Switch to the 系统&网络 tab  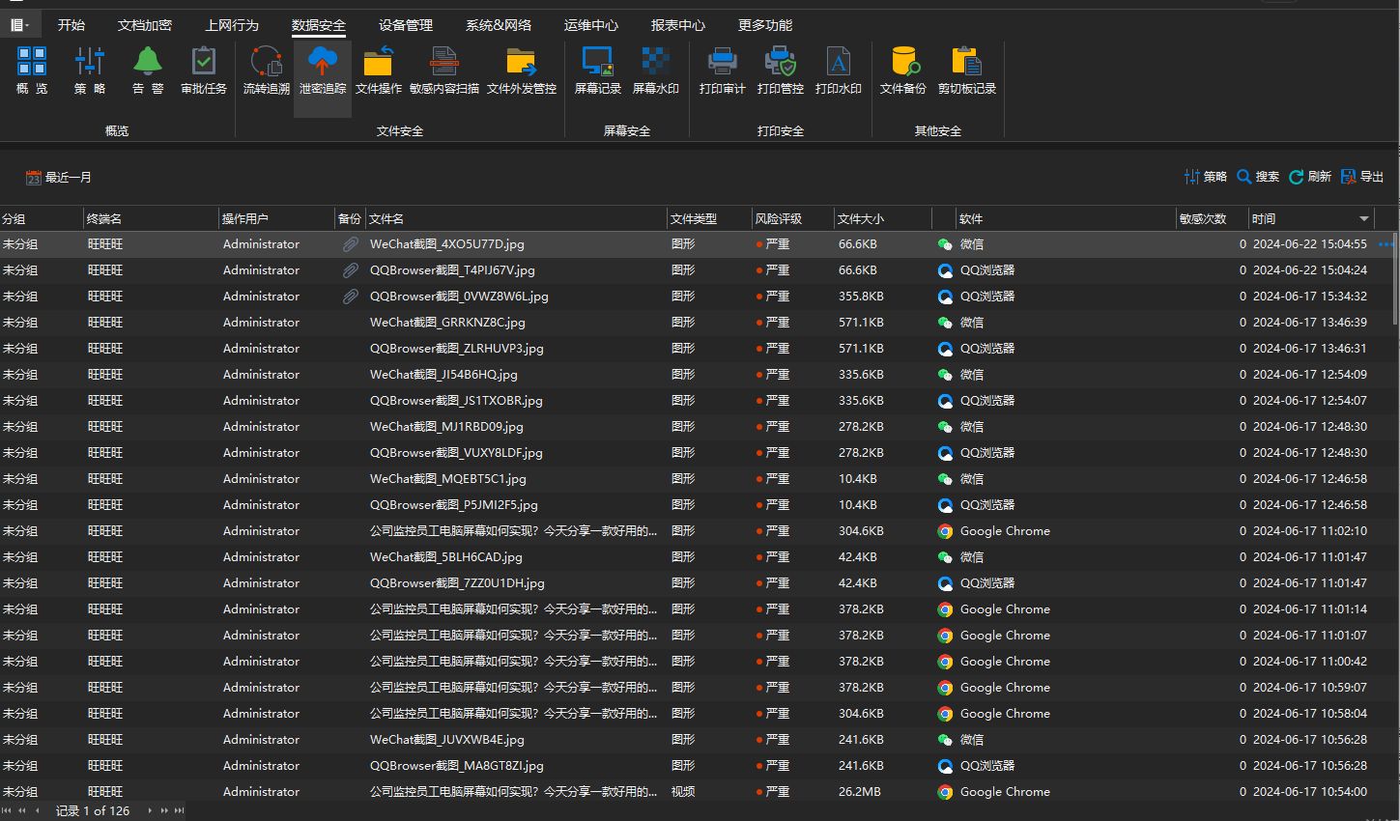point(499,25)
